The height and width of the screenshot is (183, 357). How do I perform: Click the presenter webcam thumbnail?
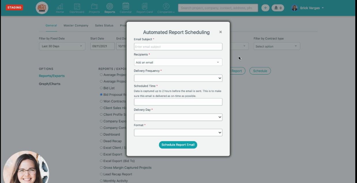pyautogui.click(x=26, y=167)
